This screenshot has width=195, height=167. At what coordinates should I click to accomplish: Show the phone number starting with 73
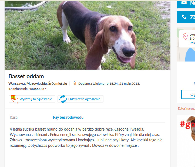point(186,17)
